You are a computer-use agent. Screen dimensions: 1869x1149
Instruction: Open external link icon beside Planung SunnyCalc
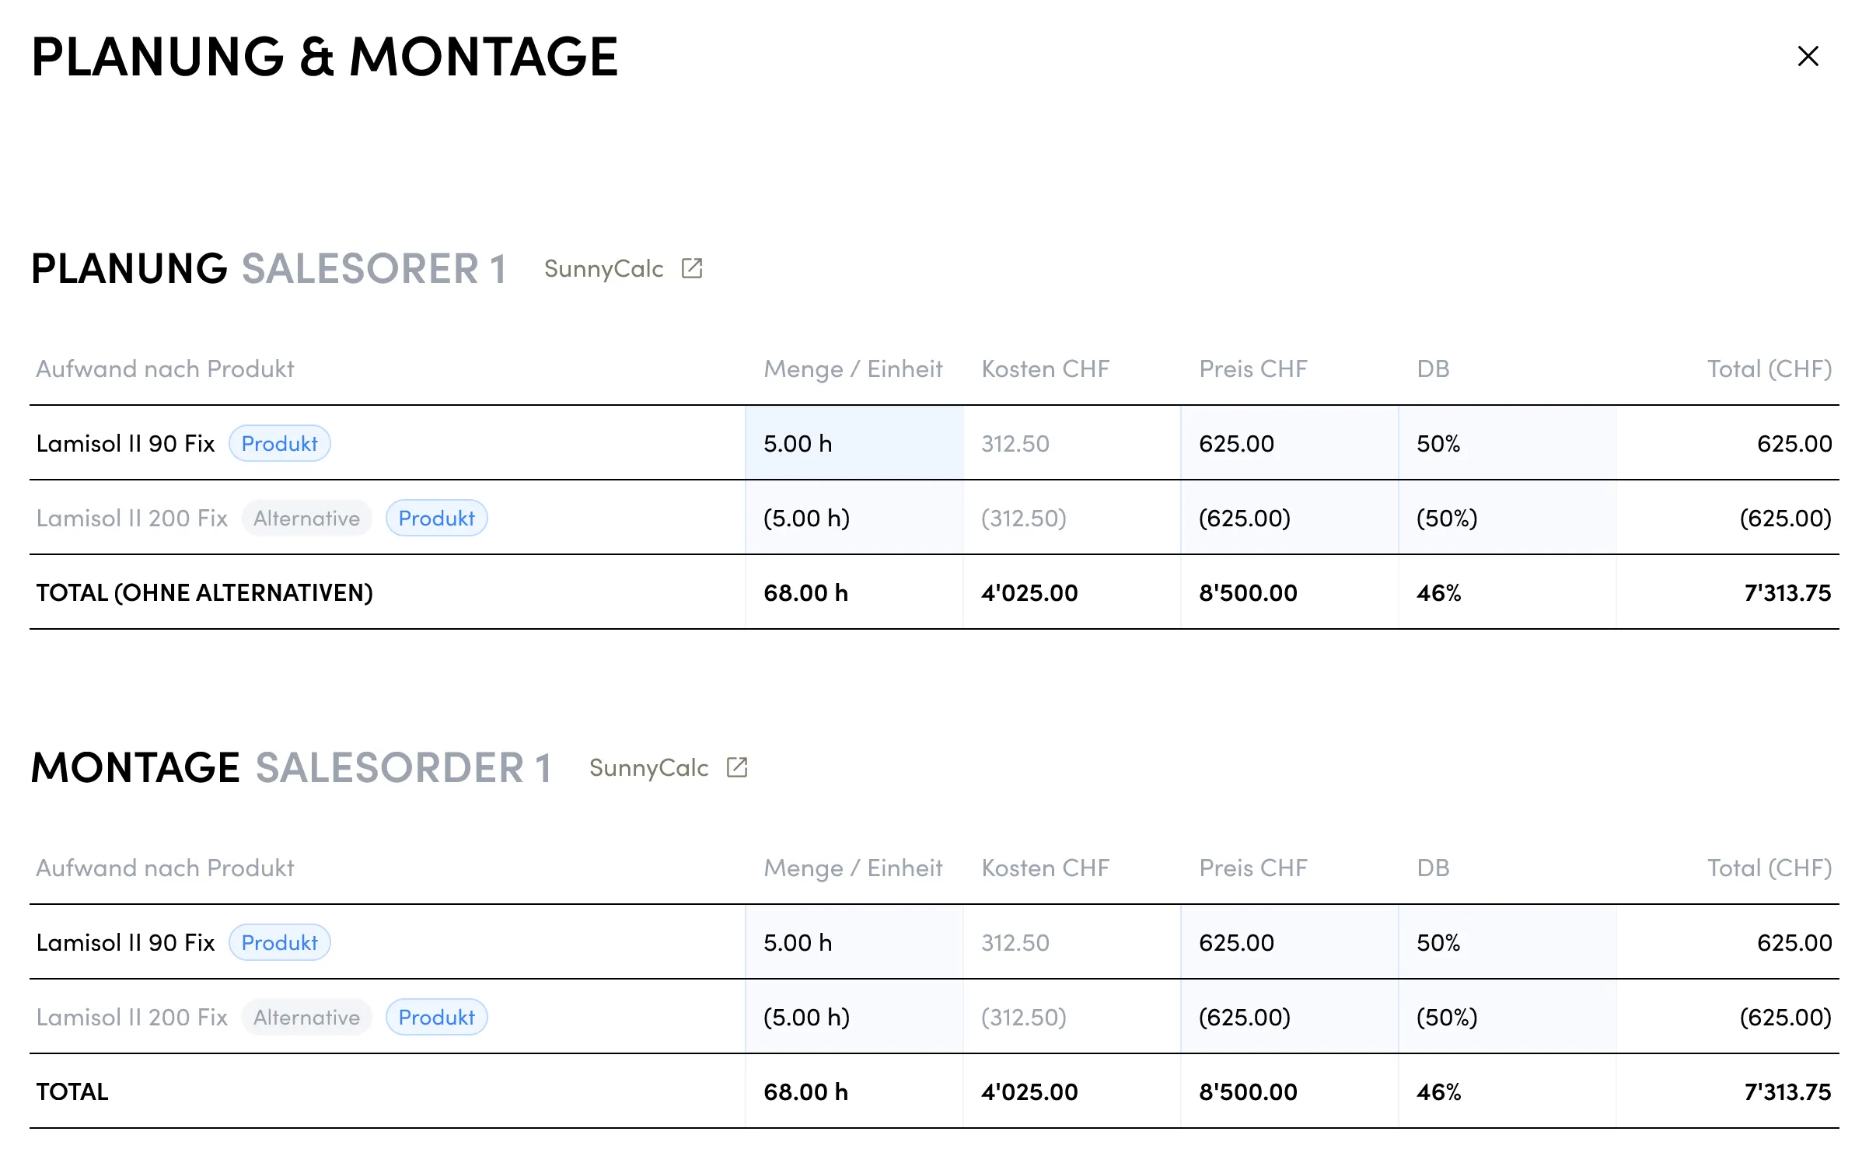click(x=691, y=268)
